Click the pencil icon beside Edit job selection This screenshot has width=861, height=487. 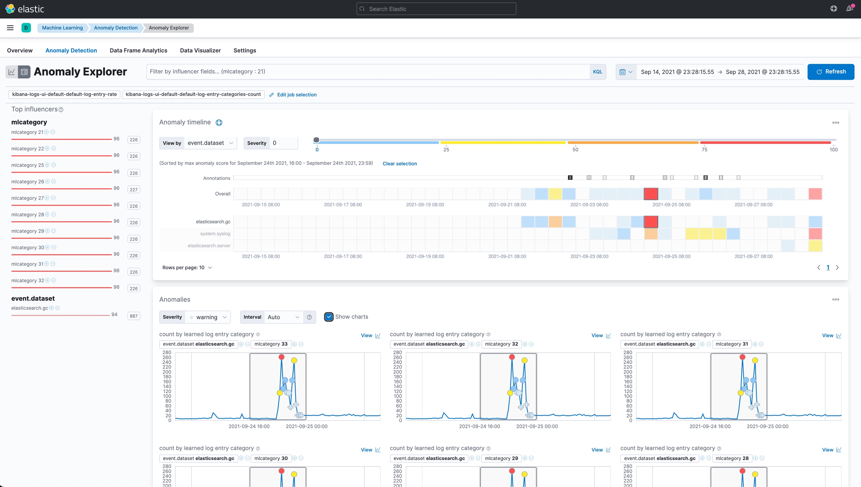pos(272,95)
